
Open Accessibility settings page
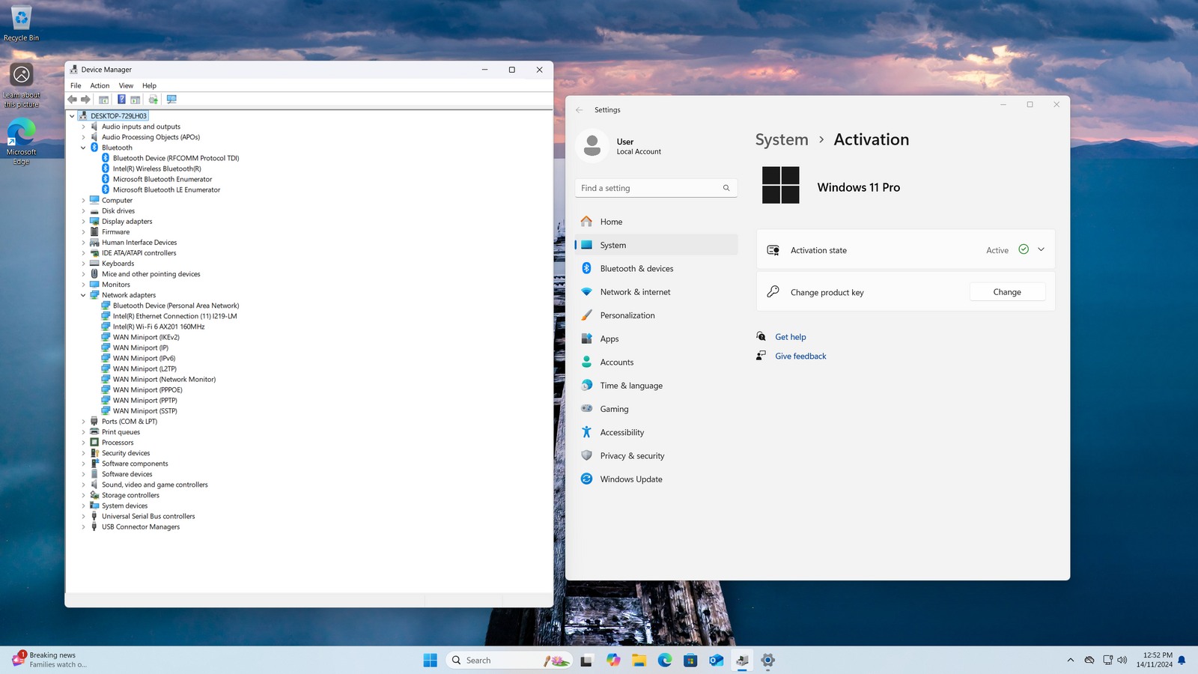[x=656, y=432]
